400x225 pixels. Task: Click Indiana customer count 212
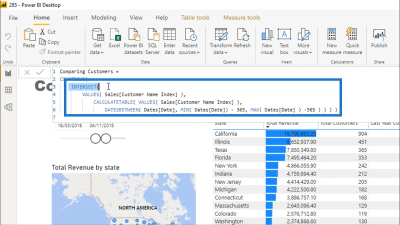tap(362, 173)
